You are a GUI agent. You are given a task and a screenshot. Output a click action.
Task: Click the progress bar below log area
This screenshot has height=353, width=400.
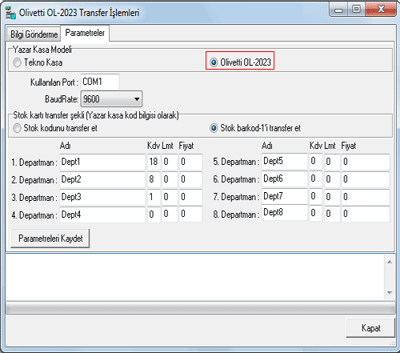pyautogui.click(x=200, y=308)
